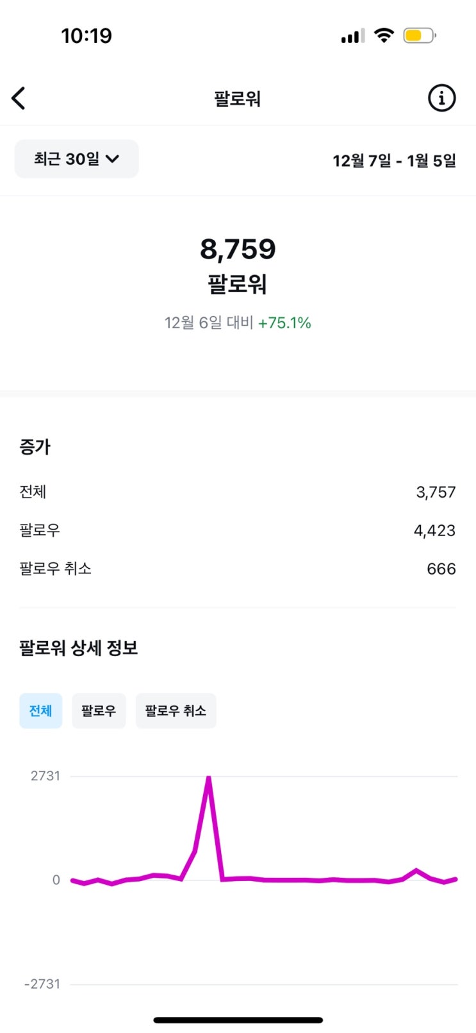Tap the back arrow in the header

click(x=19, y=99)
